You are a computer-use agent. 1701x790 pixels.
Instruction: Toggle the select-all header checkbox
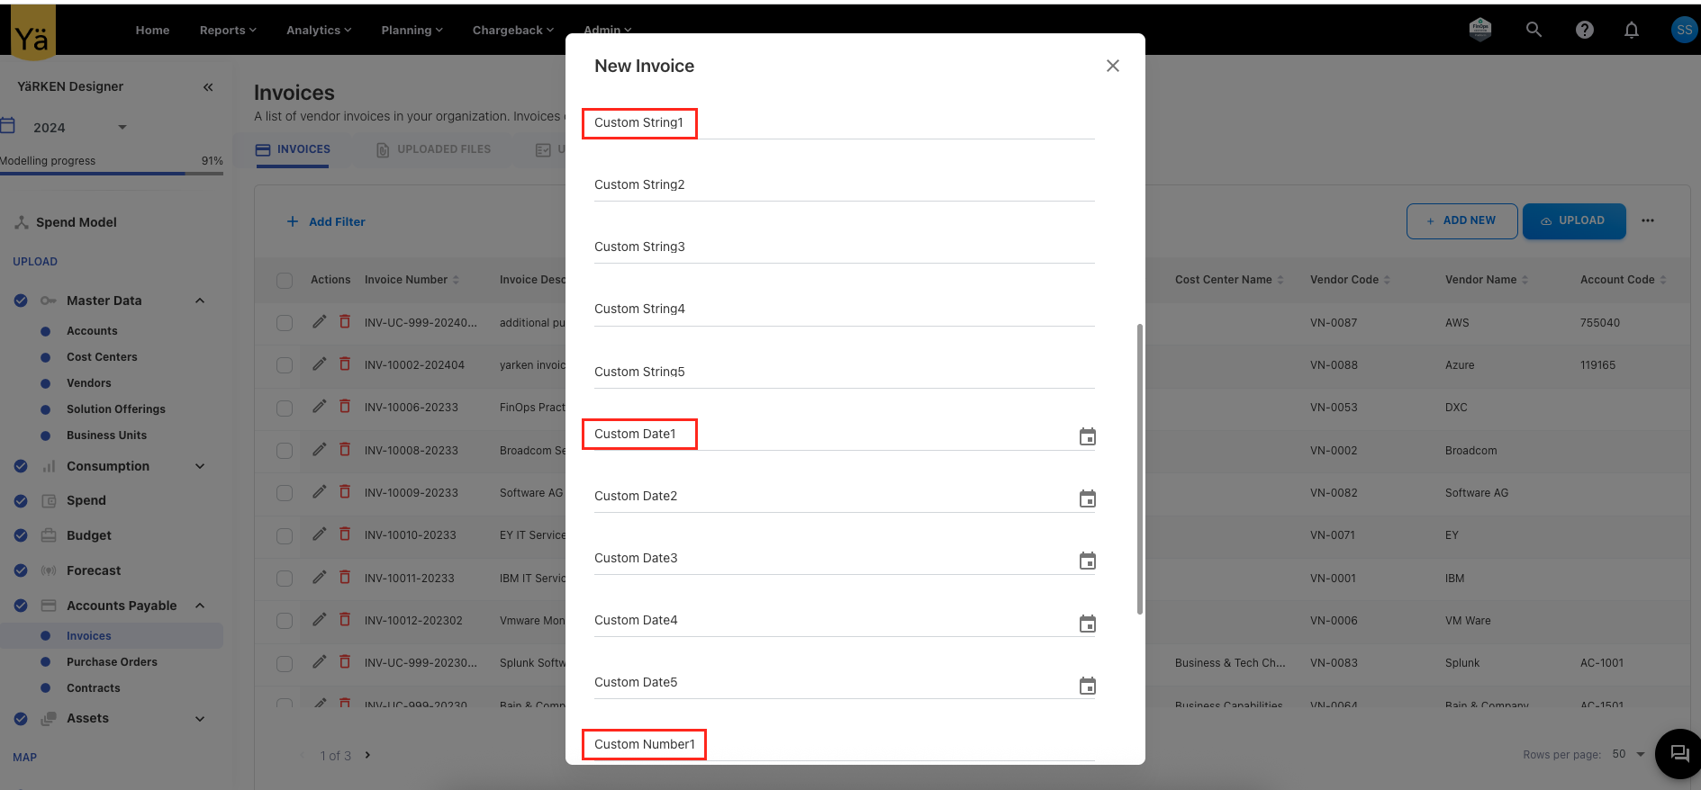click(285, 281)
